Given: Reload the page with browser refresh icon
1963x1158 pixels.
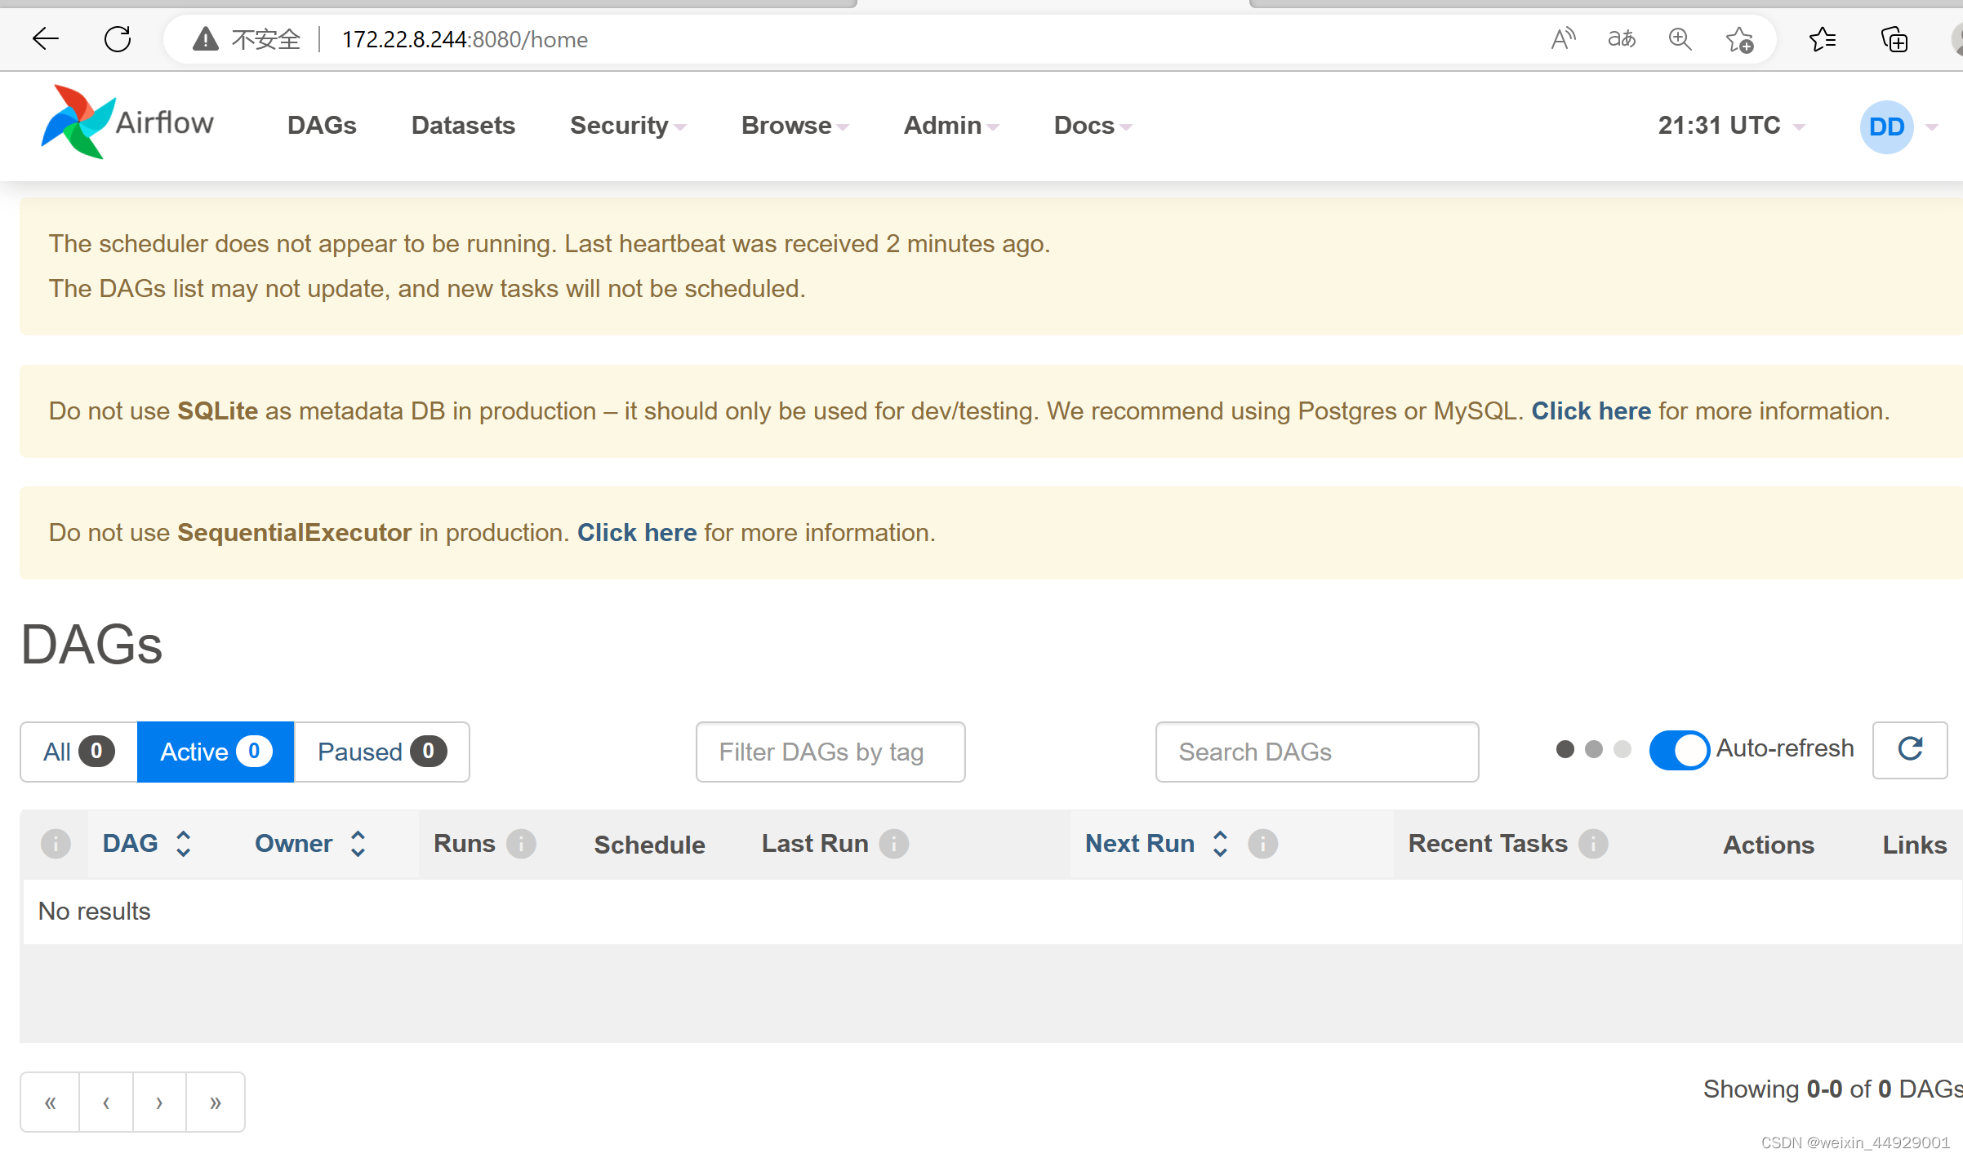Looking at the screenshot, I should point(118,39).
